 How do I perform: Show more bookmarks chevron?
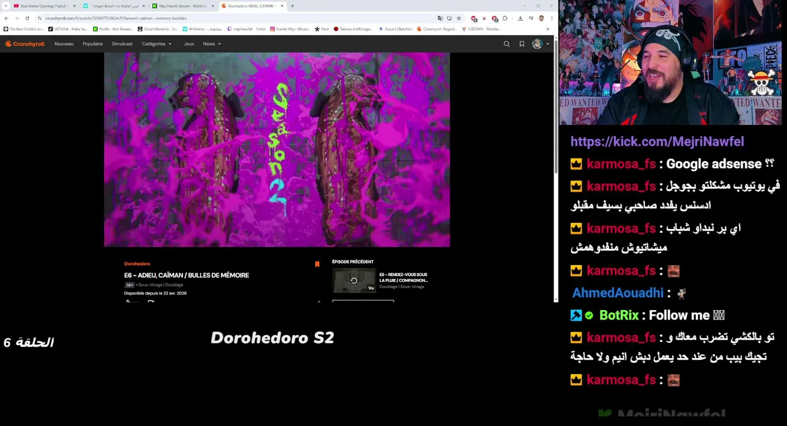tap(547, 29)
